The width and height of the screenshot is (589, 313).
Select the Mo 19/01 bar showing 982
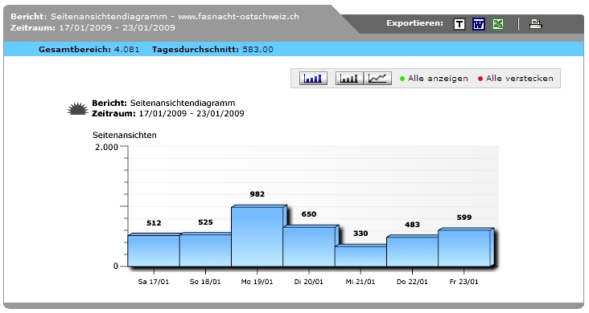pos(257,236)
